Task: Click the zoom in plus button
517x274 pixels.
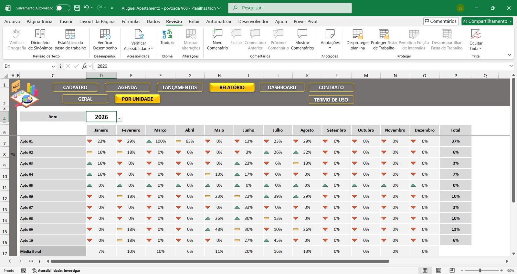Action: click(501, 270)
